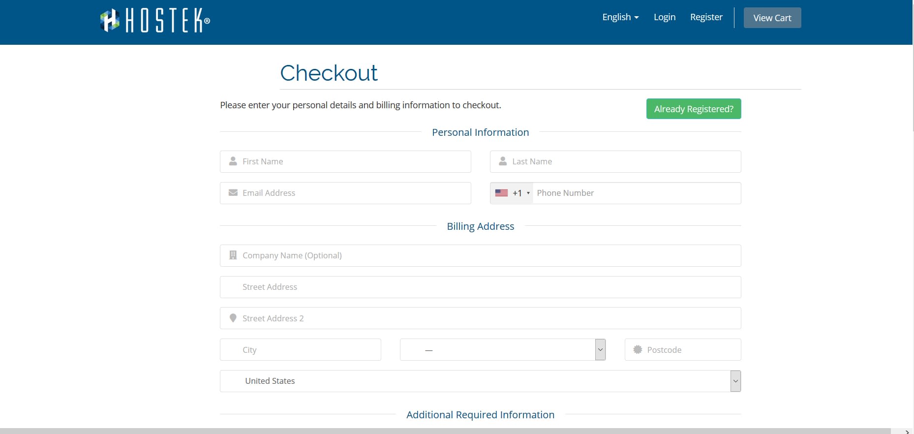Click the person icon in First Name
The width and height of the screenshot is (914, 434).
(x=233, y=161)
